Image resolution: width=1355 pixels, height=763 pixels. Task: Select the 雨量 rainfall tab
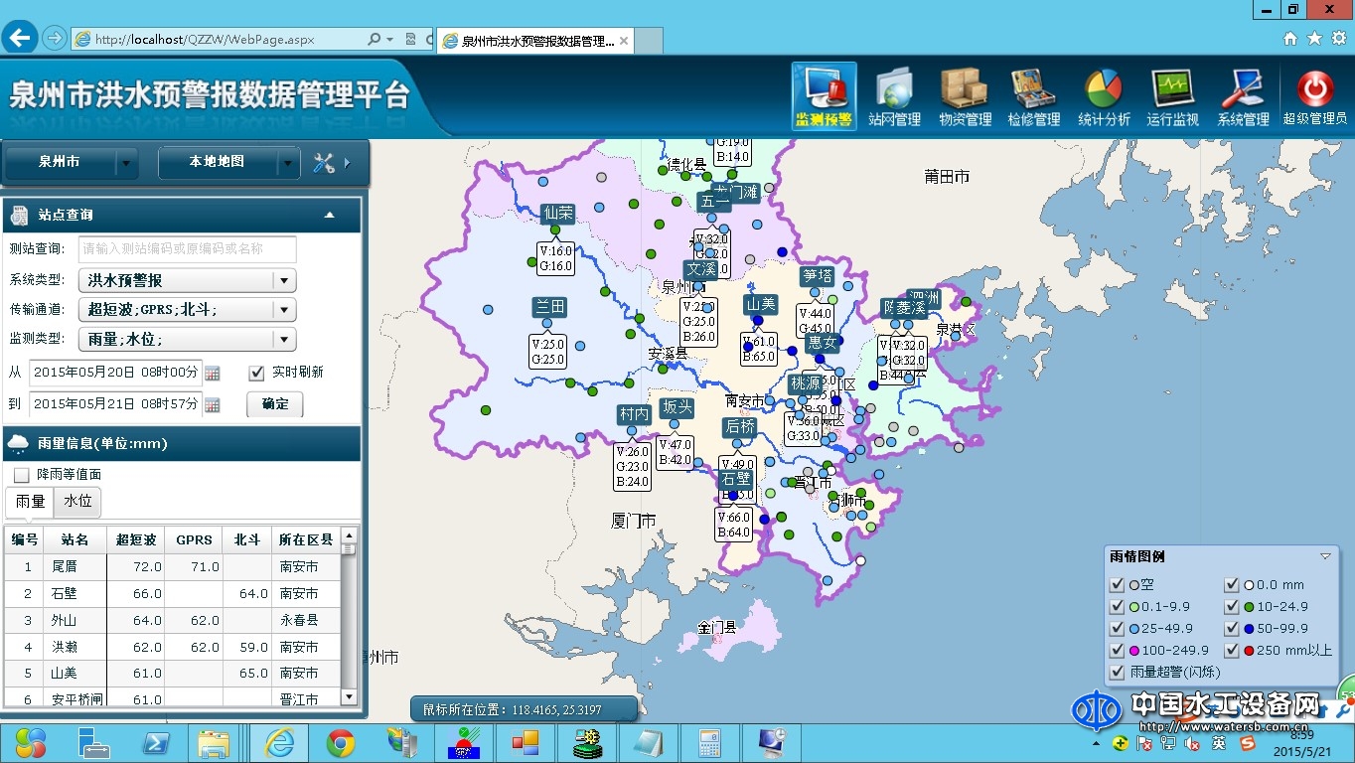pos(29,502)
